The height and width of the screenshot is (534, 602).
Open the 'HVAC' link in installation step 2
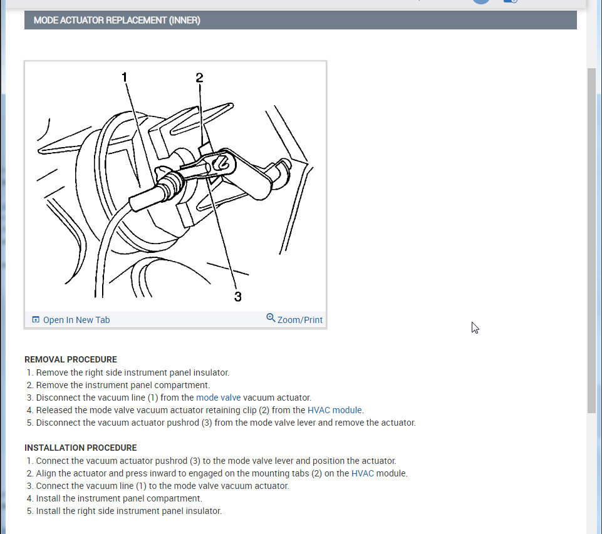point(363,473)
